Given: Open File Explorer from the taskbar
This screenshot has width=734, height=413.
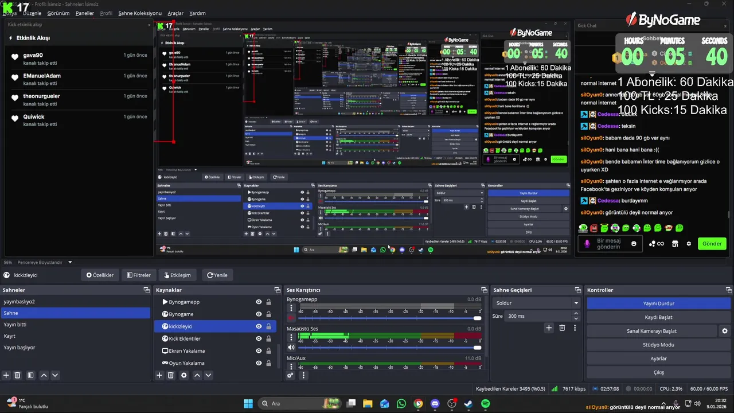Looking at the screenshot, I should click(x=368, y=404).
